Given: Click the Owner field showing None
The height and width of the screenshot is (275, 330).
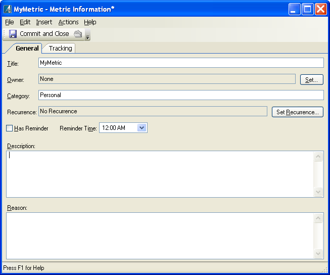Looking at the screenshot, I should coord(167,79).
